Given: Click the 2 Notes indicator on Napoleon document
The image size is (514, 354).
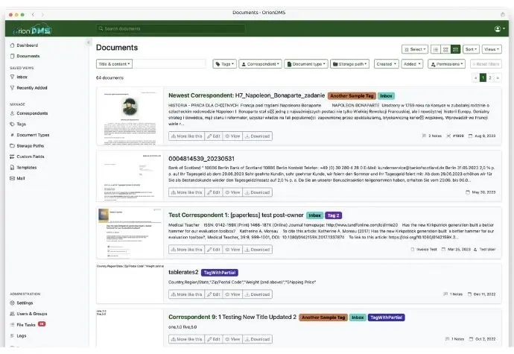Looking at the screenshot, I should (432, 136).
